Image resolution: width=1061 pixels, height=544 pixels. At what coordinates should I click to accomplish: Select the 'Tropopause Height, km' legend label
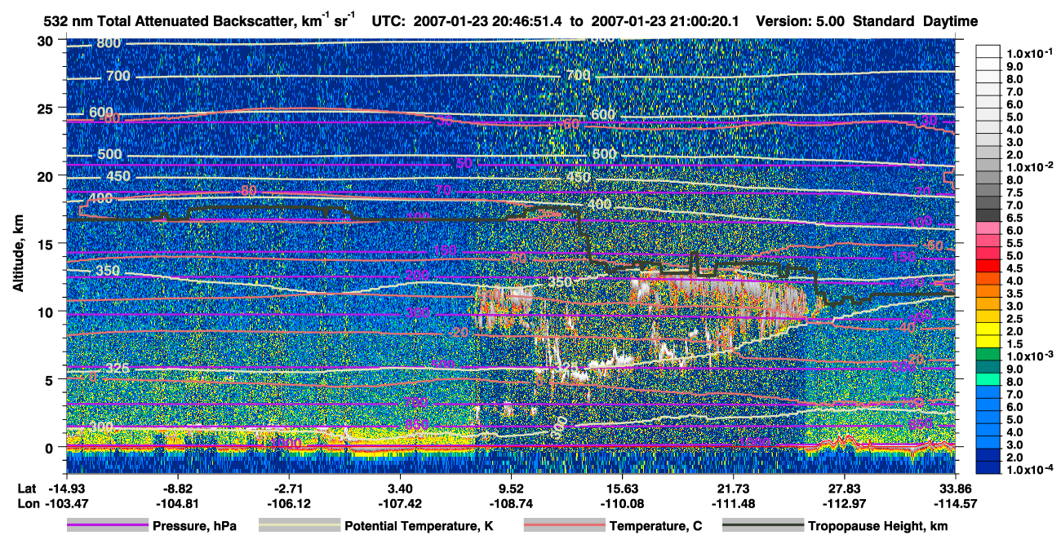(x=877, y=527)
